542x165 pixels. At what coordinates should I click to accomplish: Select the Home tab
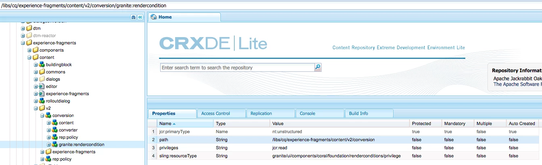click(x=184, y=17)
